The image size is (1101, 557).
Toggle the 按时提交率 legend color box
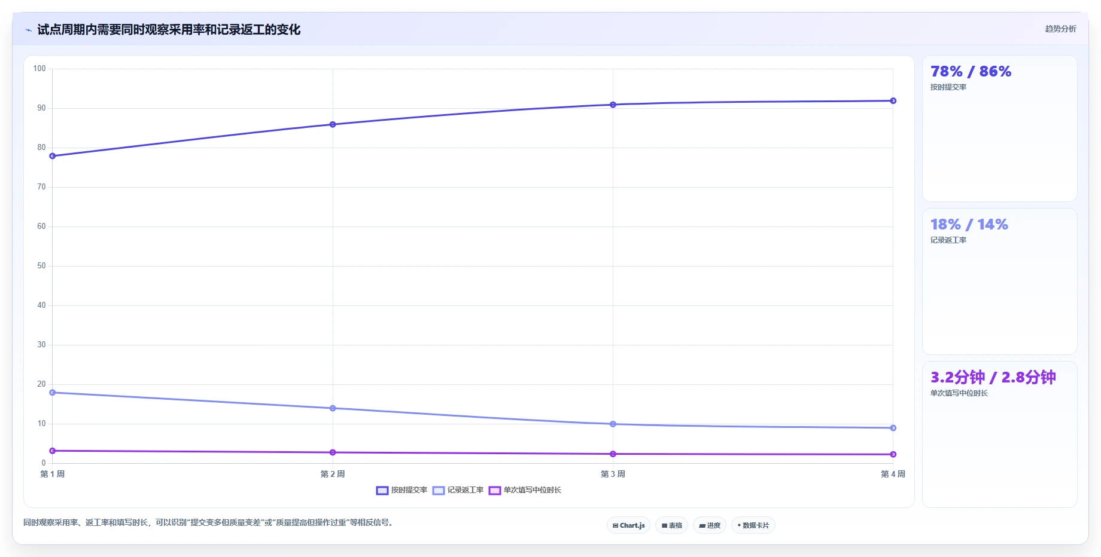tap(382, 491)
